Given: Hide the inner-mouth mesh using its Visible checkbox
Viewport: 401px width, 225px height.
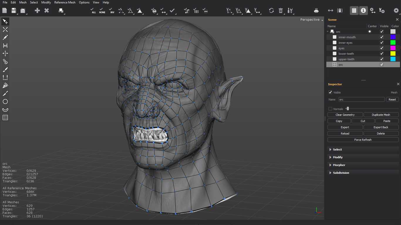Looking at the screenshot, I should pyautogui.click(x=382, y=37).
